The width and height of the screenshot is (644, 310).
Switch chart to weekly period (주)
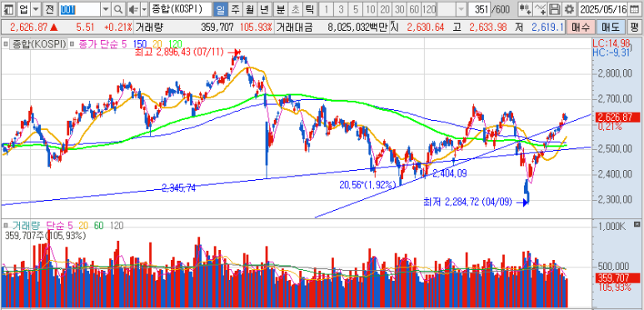pyautogui.click(x=234, y=9)
